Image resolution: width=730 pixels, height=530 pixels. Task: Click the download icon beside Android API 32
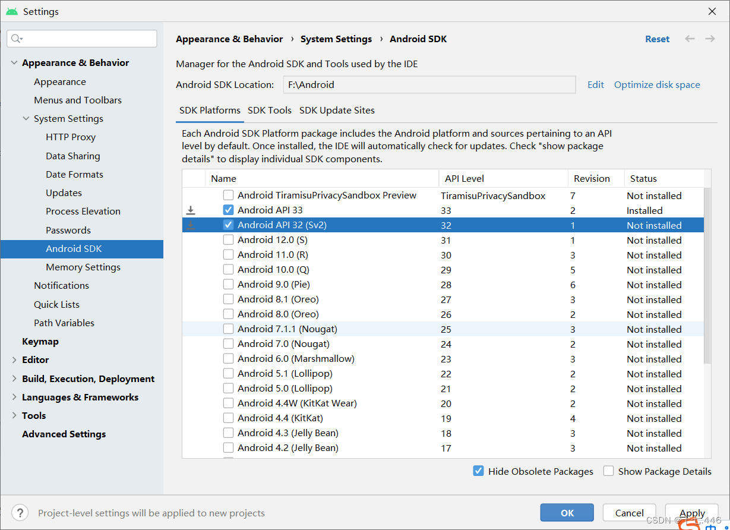tap(190, 225)
